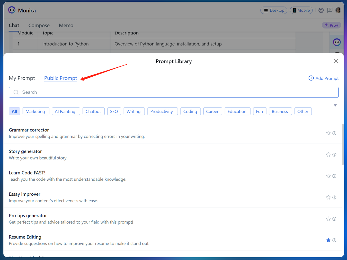This screenshot has width=347, height=260.
Task: Click the Pro+ upgrade badge
Action: [331, 25]
